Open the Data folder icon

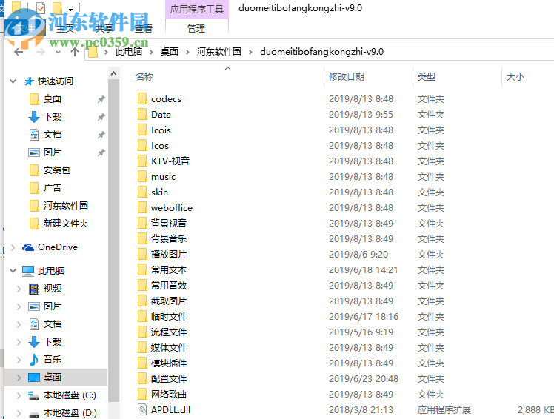pyautogui.click(x=142, y=114)
